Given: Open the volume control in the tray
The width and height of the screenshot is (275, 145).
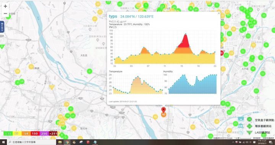Looking at the screenshot, I should tap(247, 142).
